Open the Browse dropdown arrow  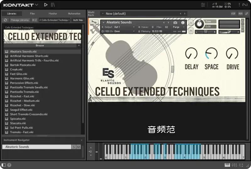tap(78, 46)
